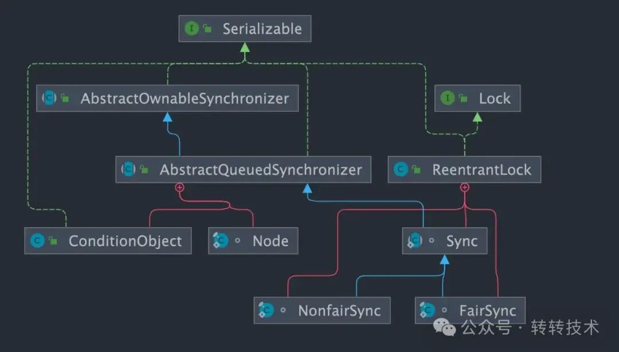Select the Lock node label
This screenshot has width=619, height=352.
pyautogui.click(x=495, y=98)
